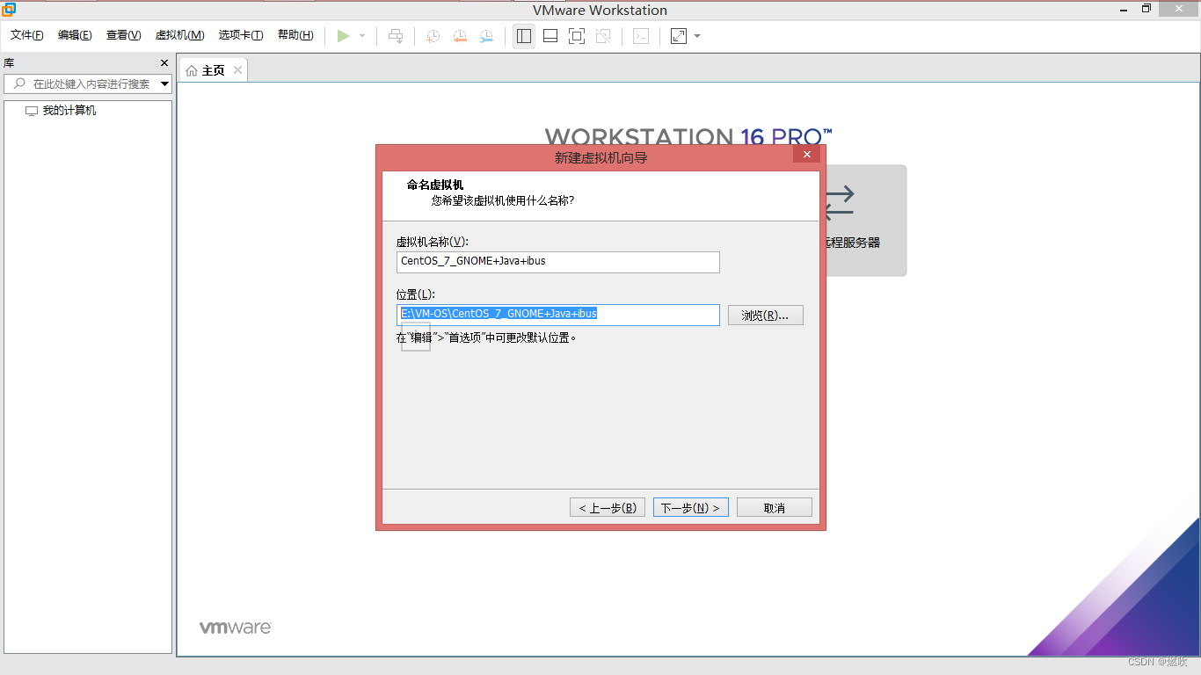Restore the VMware Workstation window size
This screenshot has height=675, width=1201.
(1147, 9)
